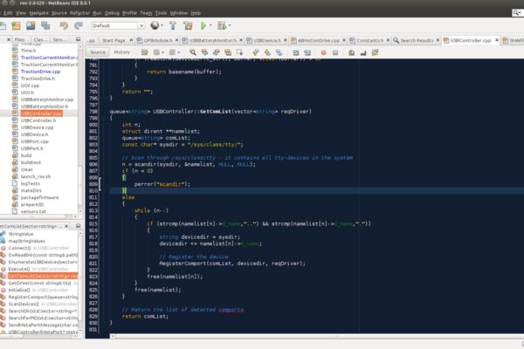
Task: Open the Tools menu
Action: point(161,13)
